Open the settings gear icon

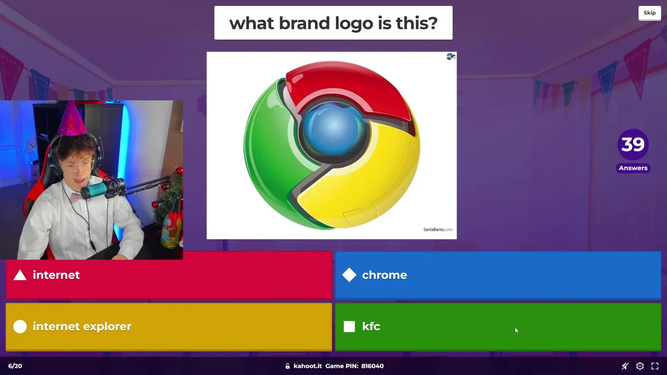pyautogui.click(x=640, y=366)
